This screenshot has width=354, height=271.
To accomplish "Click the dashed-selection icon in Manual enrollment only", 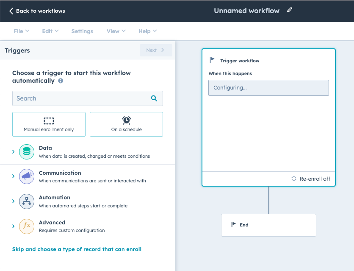I will (x=49, y=120).
